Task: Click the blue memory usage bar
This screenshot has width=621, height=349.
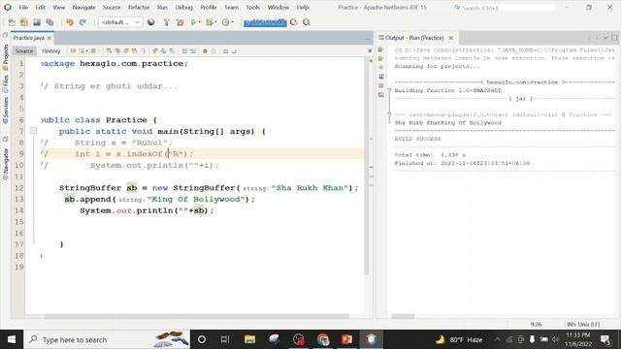Action: [265, 22]
